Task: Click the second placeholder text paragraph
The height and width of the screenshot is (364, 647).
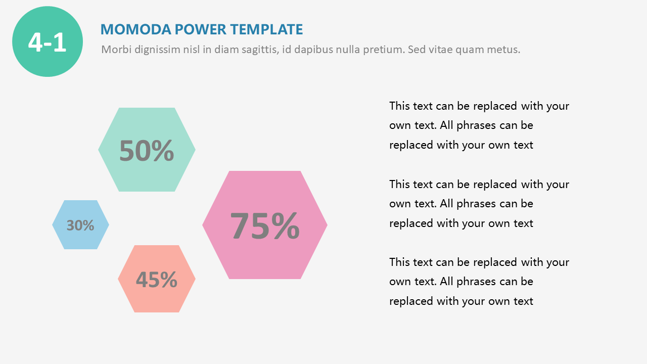Action: pyautogui.click(x=479, y=204)
